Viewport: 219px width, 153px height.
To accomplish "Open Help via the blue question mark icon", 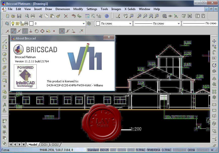I will (107, 16).
